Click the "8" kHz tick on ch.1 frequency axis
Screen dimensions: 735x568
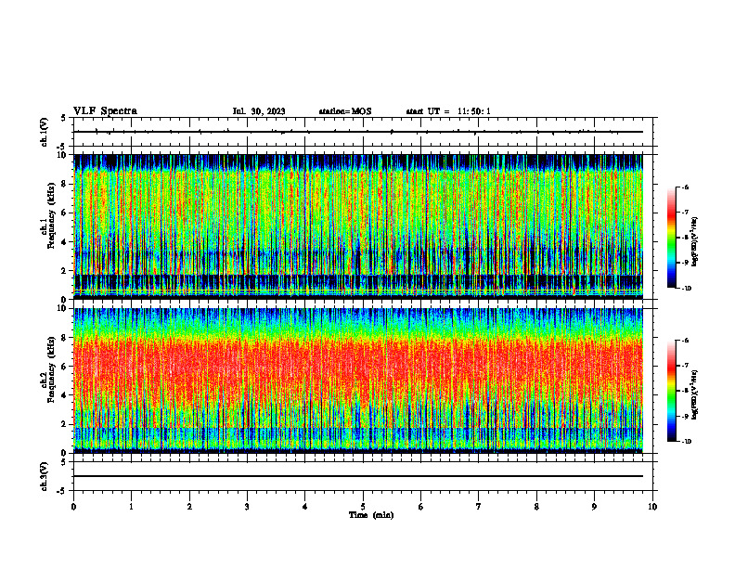65,184
